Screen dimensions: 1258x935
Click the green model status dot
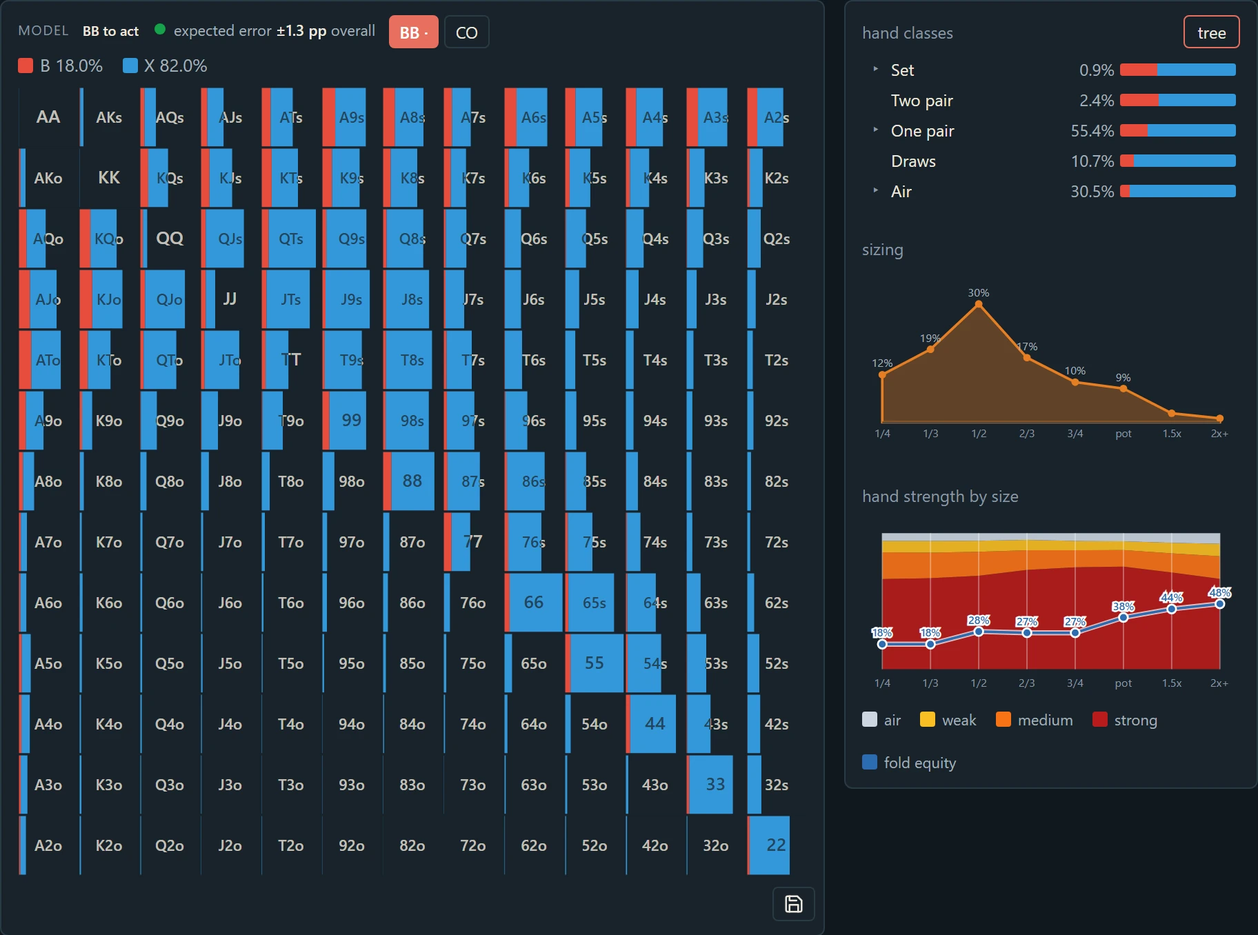160,30
